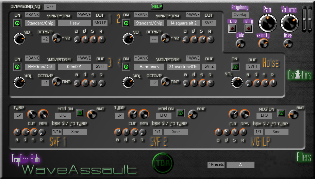Toggle oscillator 2 ON power button
315x179 pixels.
tap(126, 23)
